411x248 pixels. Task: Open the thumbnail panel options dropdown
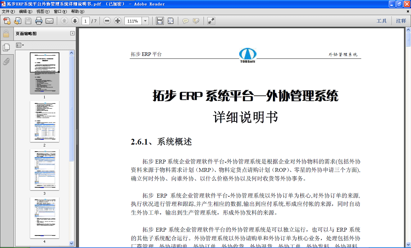[20, 45]
